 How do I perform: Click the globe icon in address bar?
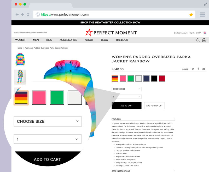[x=38, y=15]
